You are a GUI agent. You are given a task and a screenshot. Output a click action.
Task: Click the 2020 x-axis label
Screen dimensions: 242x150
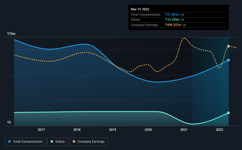(148, 130)
